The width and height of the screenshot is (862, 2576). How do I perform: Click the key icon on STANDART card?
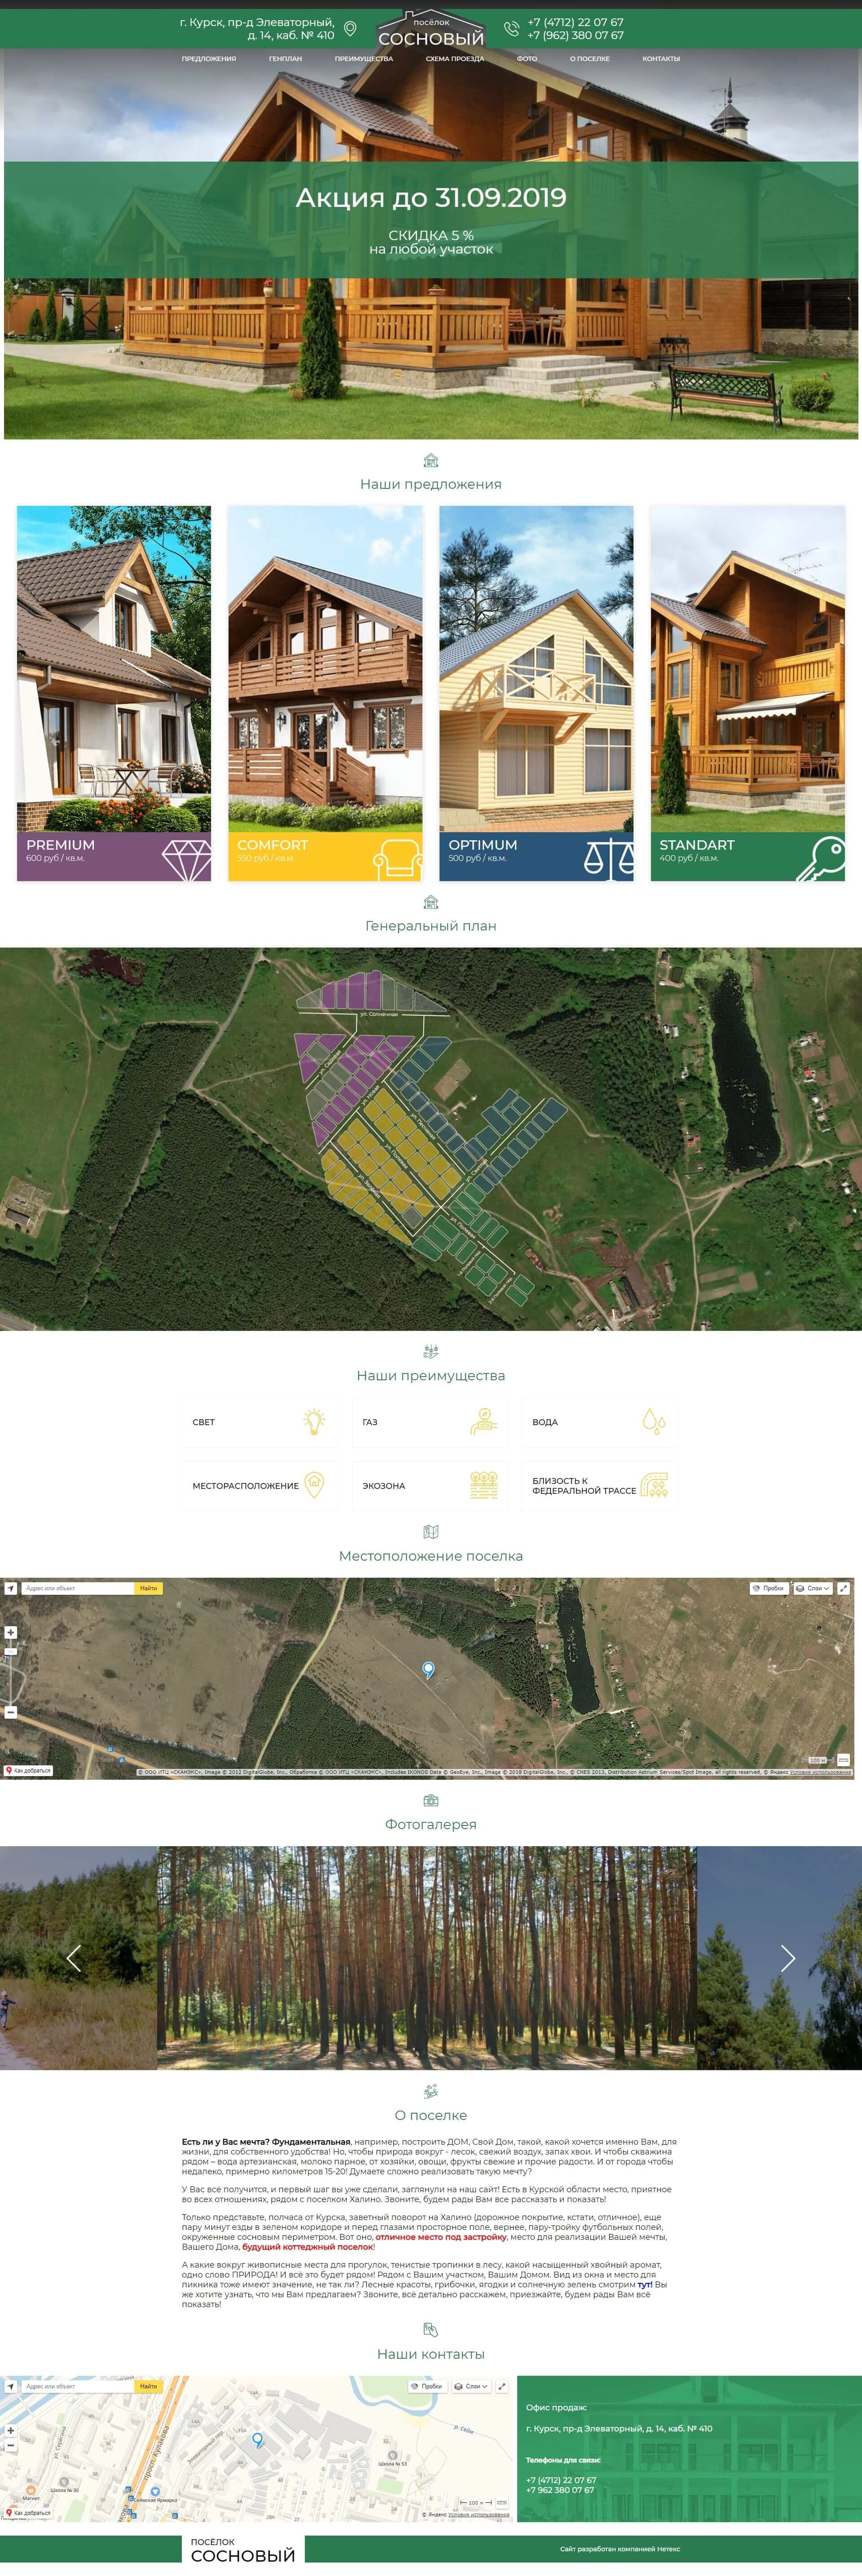coord(821,859)
